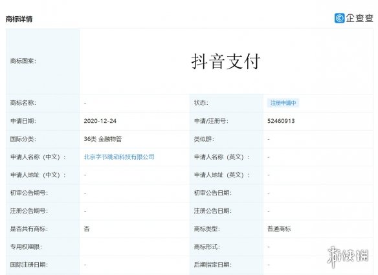Click the 状态 label

[x=201, y=103]
